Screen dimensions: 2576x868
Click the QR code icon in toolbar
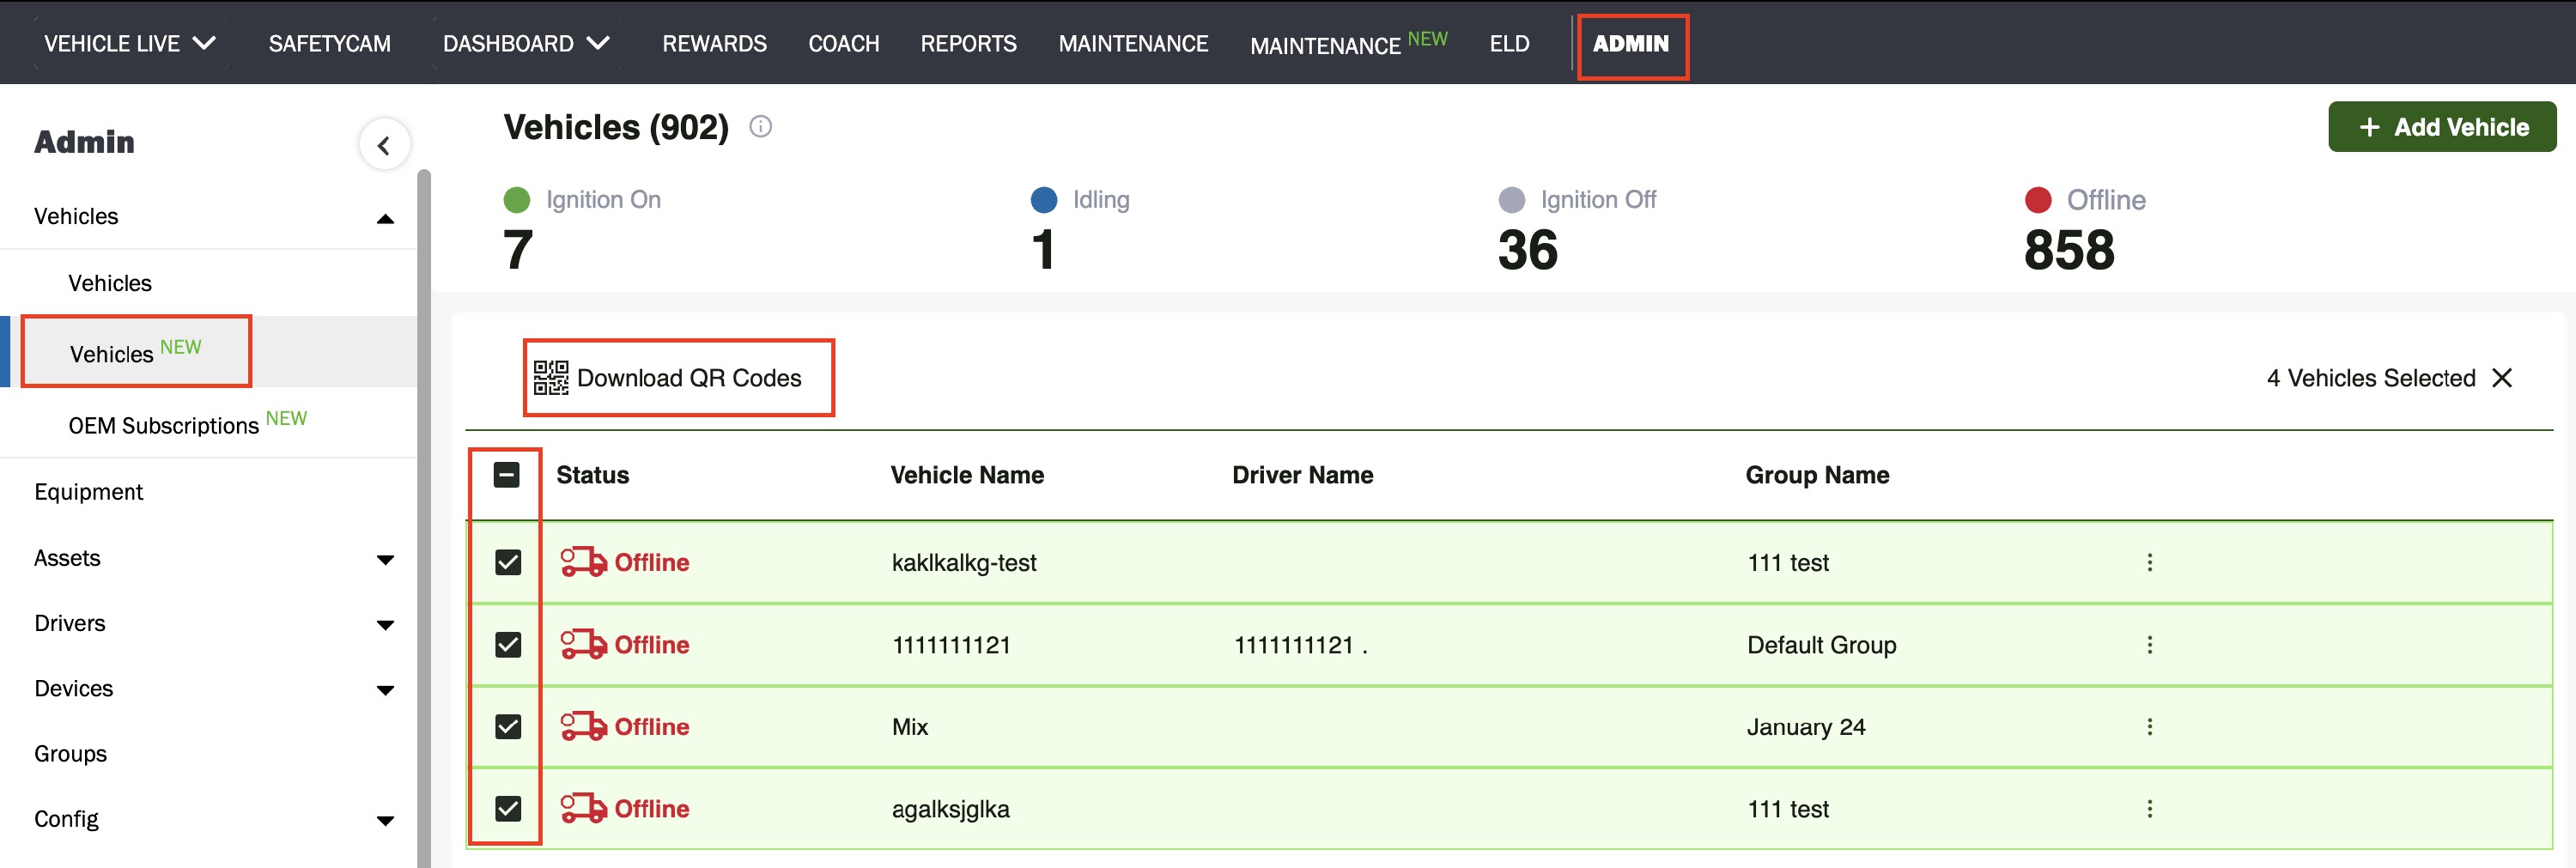click(551, 378)
